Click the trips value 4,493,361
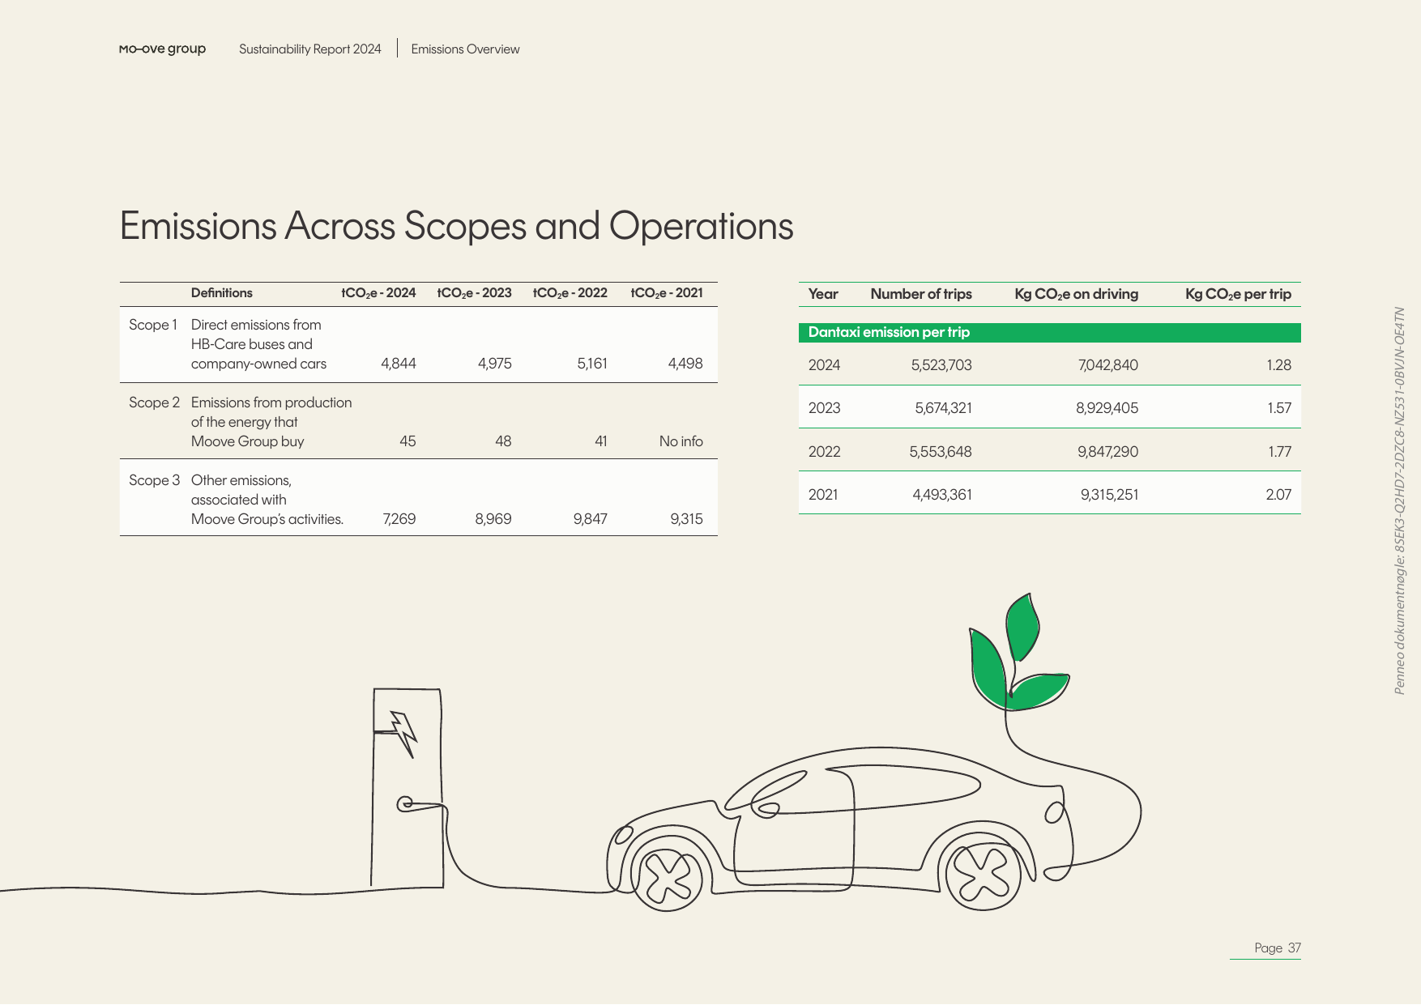Screen dimensions: 1421x1005 pos(941,495)
